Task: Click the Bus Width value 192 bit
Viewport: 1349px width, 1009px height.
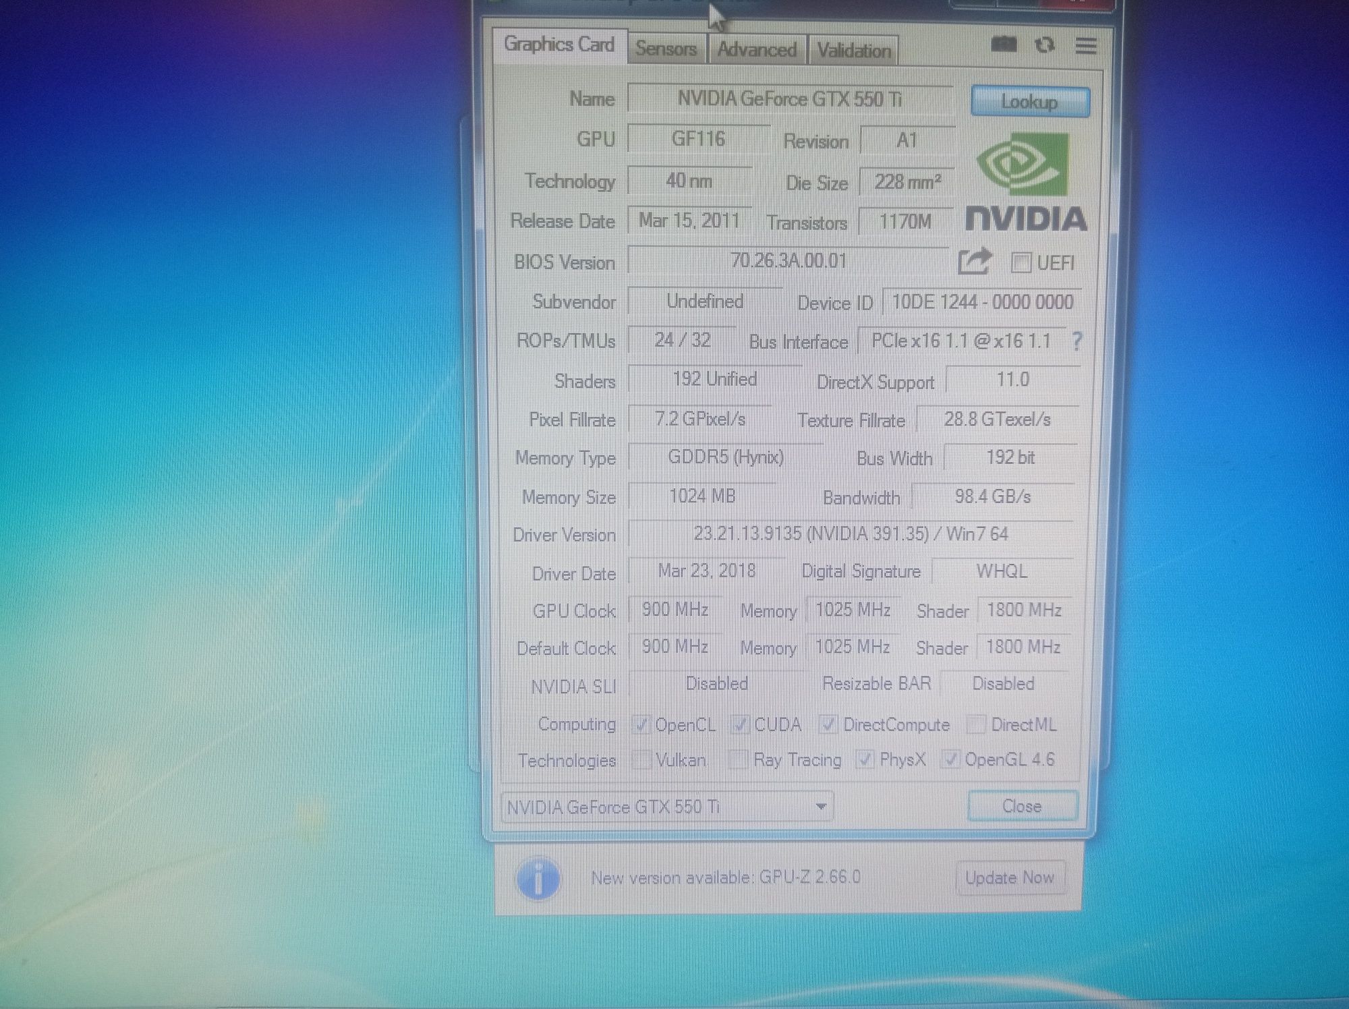Action: 1010,457
